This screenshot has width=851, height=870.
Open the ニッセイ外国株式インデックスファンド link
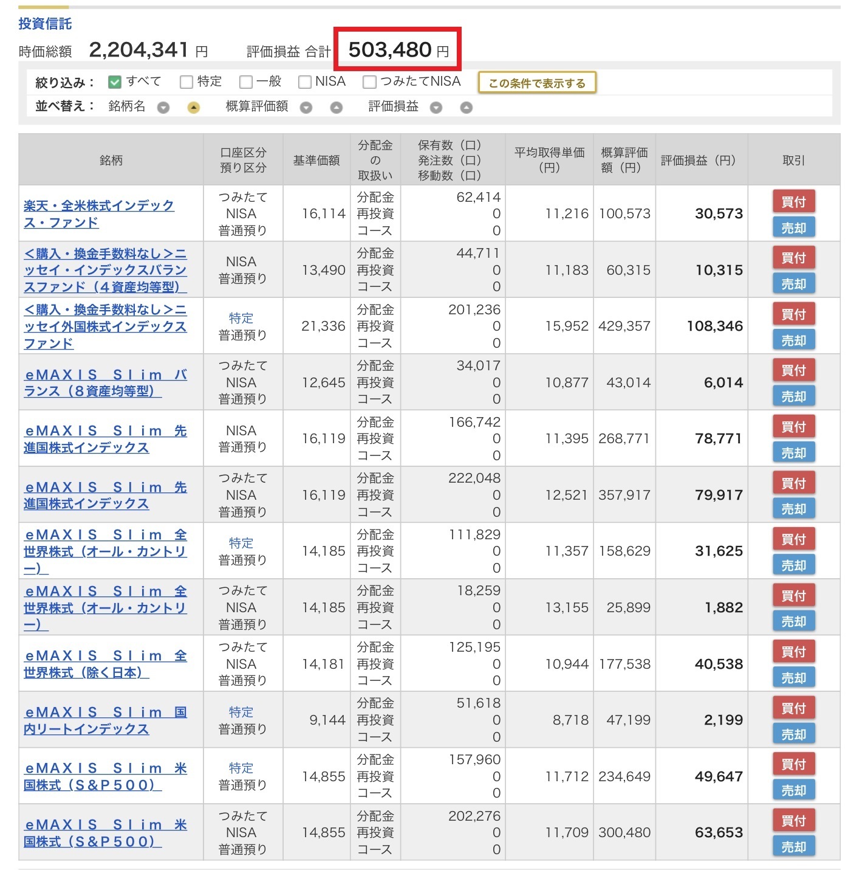point(104,326)
